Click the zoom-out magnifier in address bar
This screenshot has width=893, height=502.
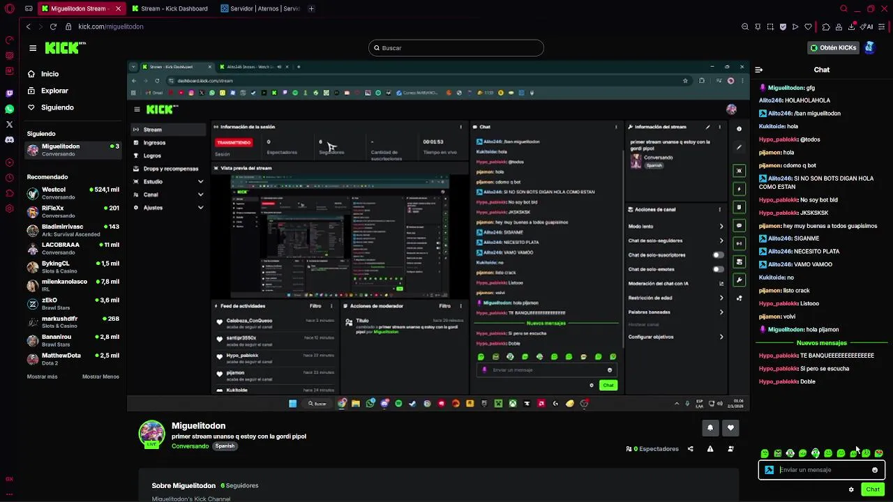(x=745, y=26)
